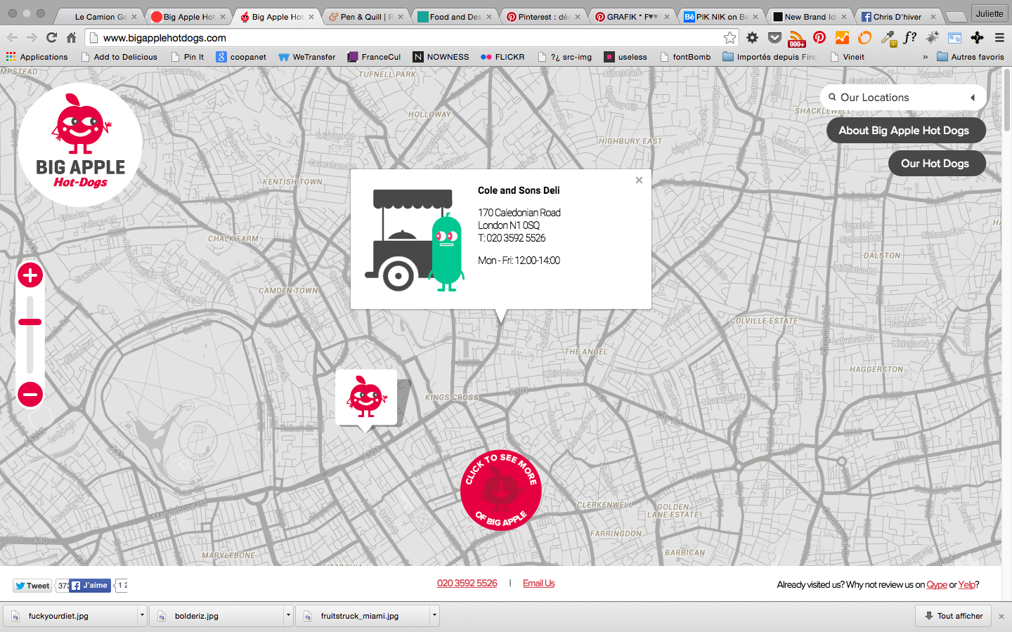1012x632 pixels.
Task: Collapse Our Locations with the arrow
Action: [973, 98]
